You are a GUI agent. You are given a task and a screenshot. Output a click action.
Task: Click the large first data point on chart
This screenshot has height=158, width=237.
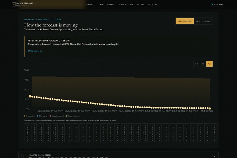30,96
